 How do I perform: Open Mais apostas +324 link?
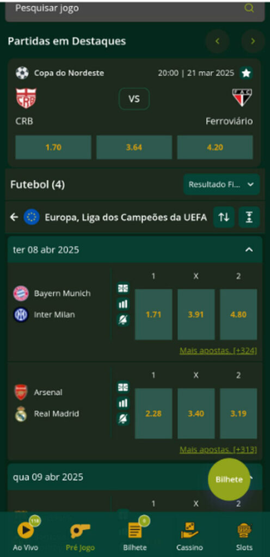click(x=218, y=351)
